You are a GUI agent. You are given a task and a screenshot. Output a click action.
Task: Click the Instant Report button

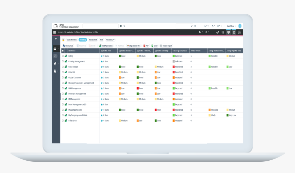166,46
